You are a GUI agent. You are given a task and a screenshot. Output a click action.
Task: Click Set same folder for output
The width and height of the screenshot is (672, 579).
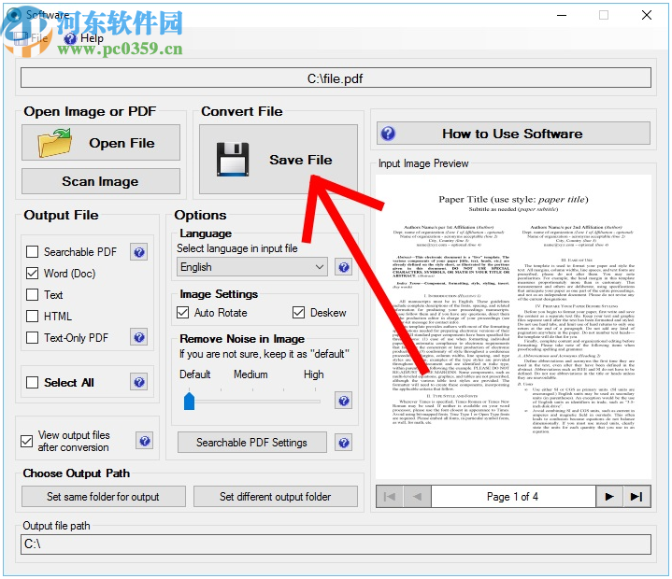pyautogui.click(x=104, y=497)
